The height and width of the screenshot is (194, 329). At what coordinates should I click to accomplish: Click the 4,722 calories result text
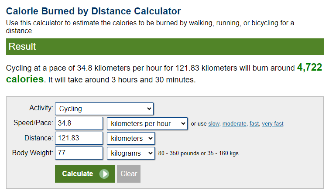tap(164, 73)
